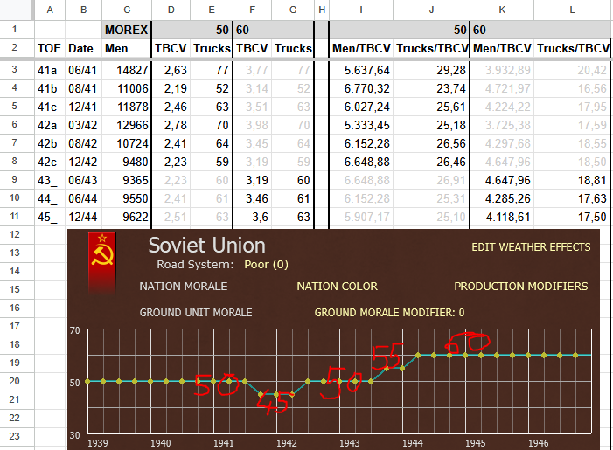613x450 pixels.
Task: Click Trucks header in column G
Action: (293, 48)
